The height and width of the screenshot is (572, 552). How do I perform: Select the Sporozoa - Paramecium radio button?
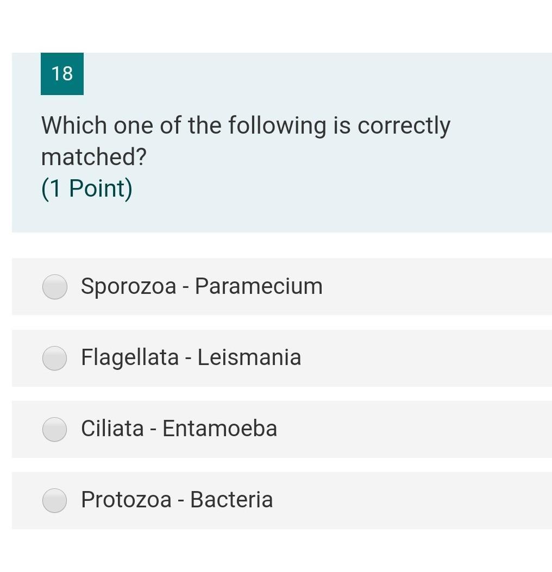[55, 287]
